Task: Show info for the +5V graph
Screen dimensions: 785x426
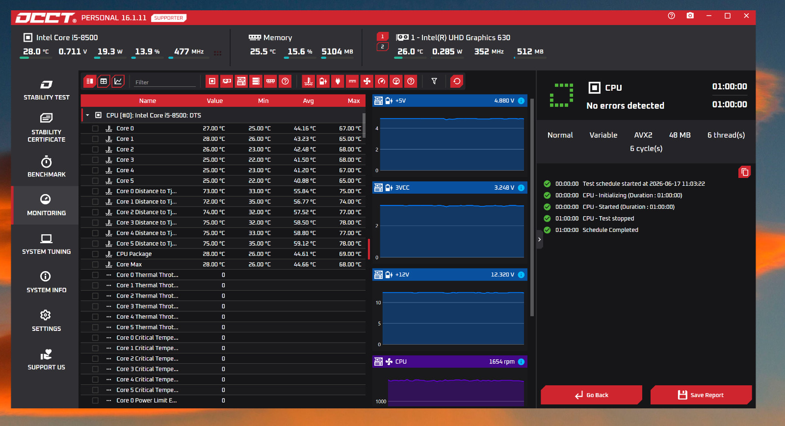Action: [x=521, y=100]
